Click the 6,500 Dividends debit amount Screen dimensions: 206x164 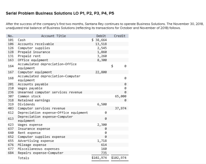click(x=102, y=104)
